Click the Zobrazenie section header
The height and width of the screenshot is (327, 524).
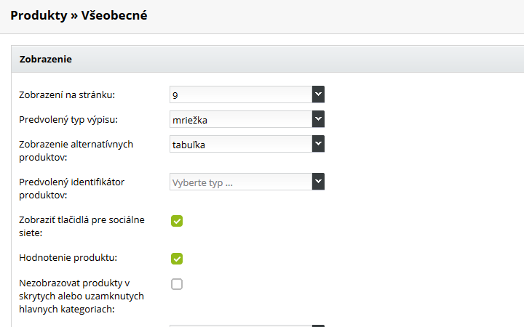click(267, 60)
